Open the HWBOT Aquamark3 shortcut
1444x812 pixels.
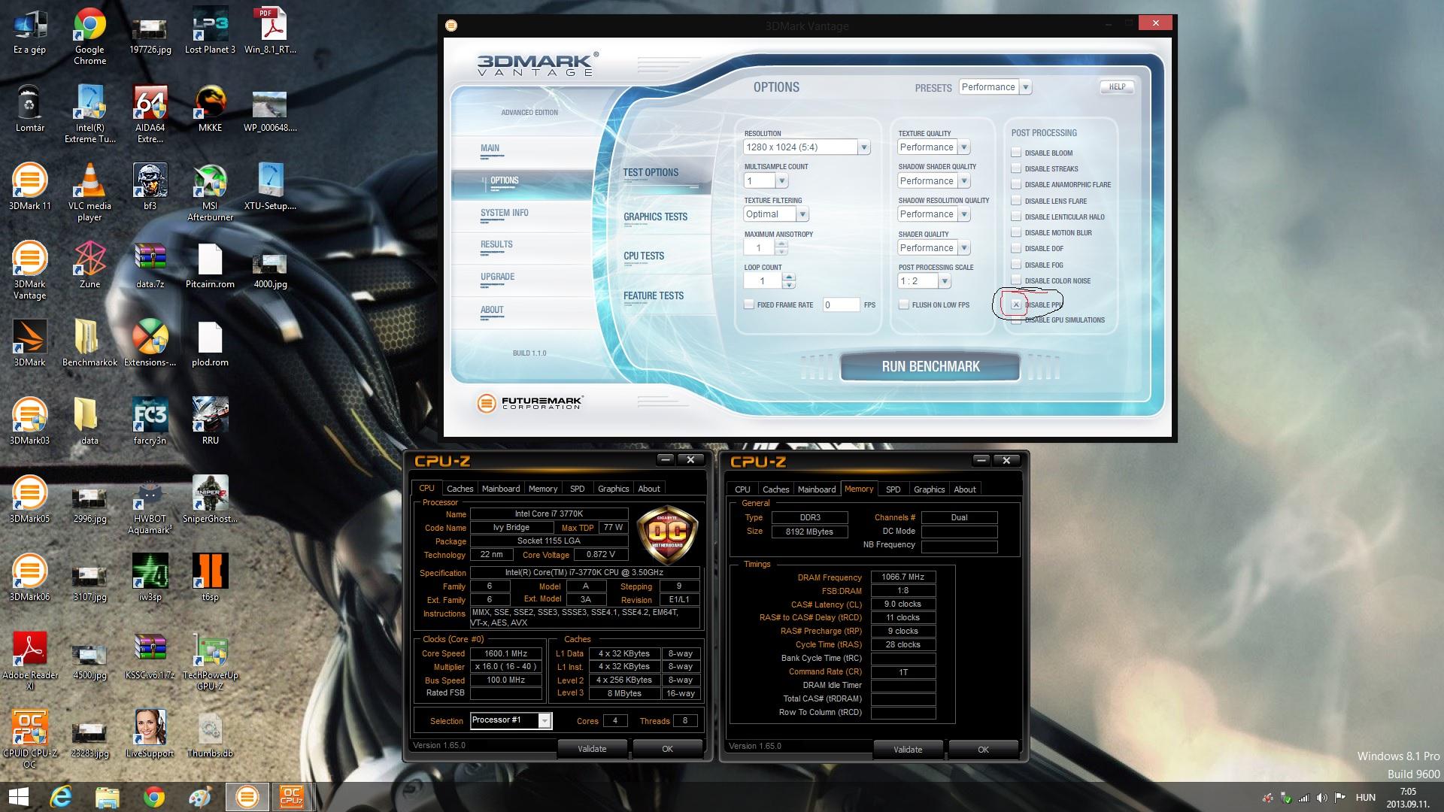pyautogui.click(x=150, y=506)
